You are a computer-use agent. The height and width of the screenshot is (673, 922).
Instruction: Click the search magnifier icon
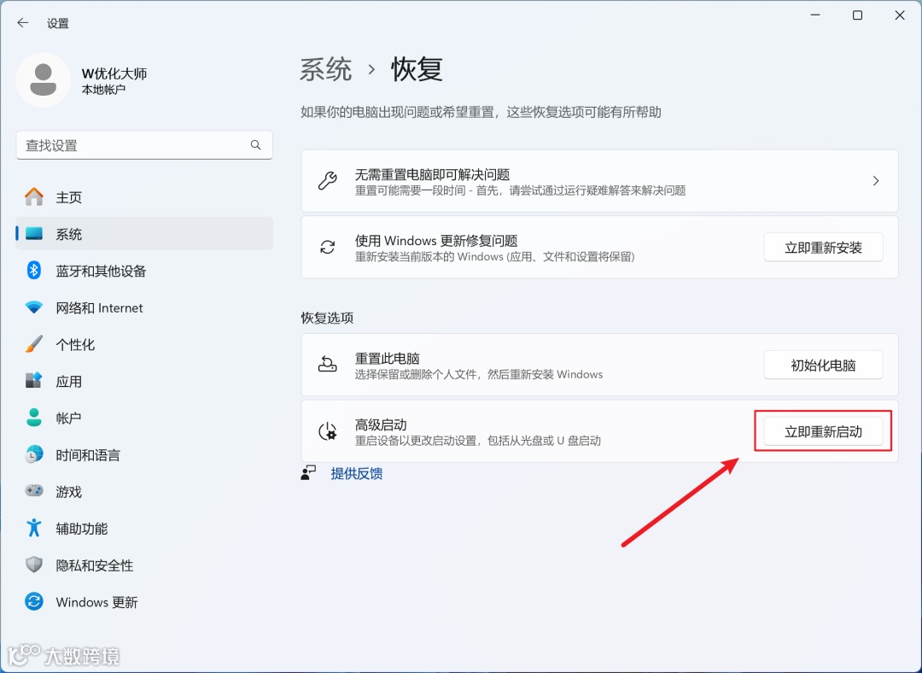pos(256,144)
